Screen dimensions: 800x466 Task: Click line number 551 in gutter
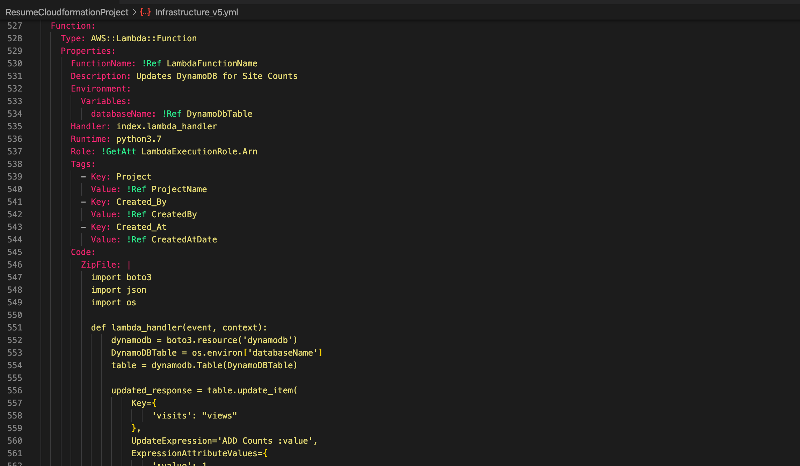click(x=15, y=328)
